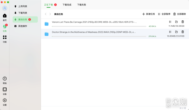Open 设置 settings
Image resolution: width=189 pixels, height=110 pixels.
(5, 102)
